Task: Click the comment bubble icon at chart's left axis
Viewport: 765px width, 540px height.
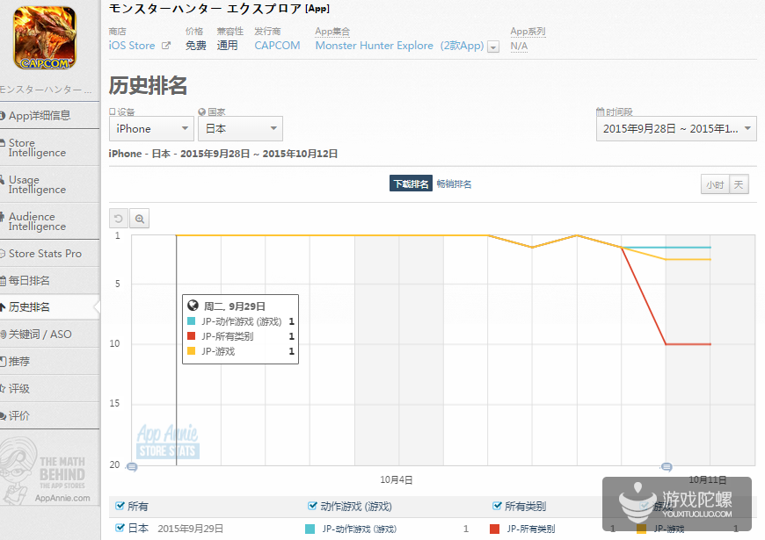Action: click(132, 467)
